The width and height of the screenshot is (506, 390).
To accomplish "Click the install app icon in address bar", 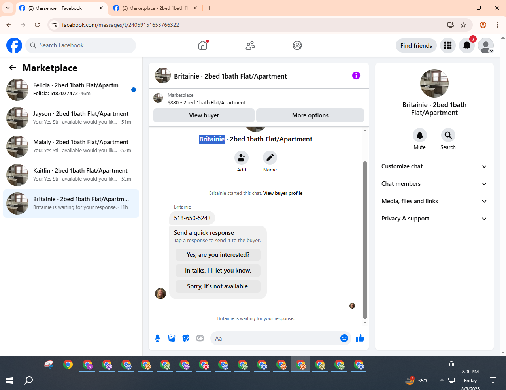I will coord(451,25).
